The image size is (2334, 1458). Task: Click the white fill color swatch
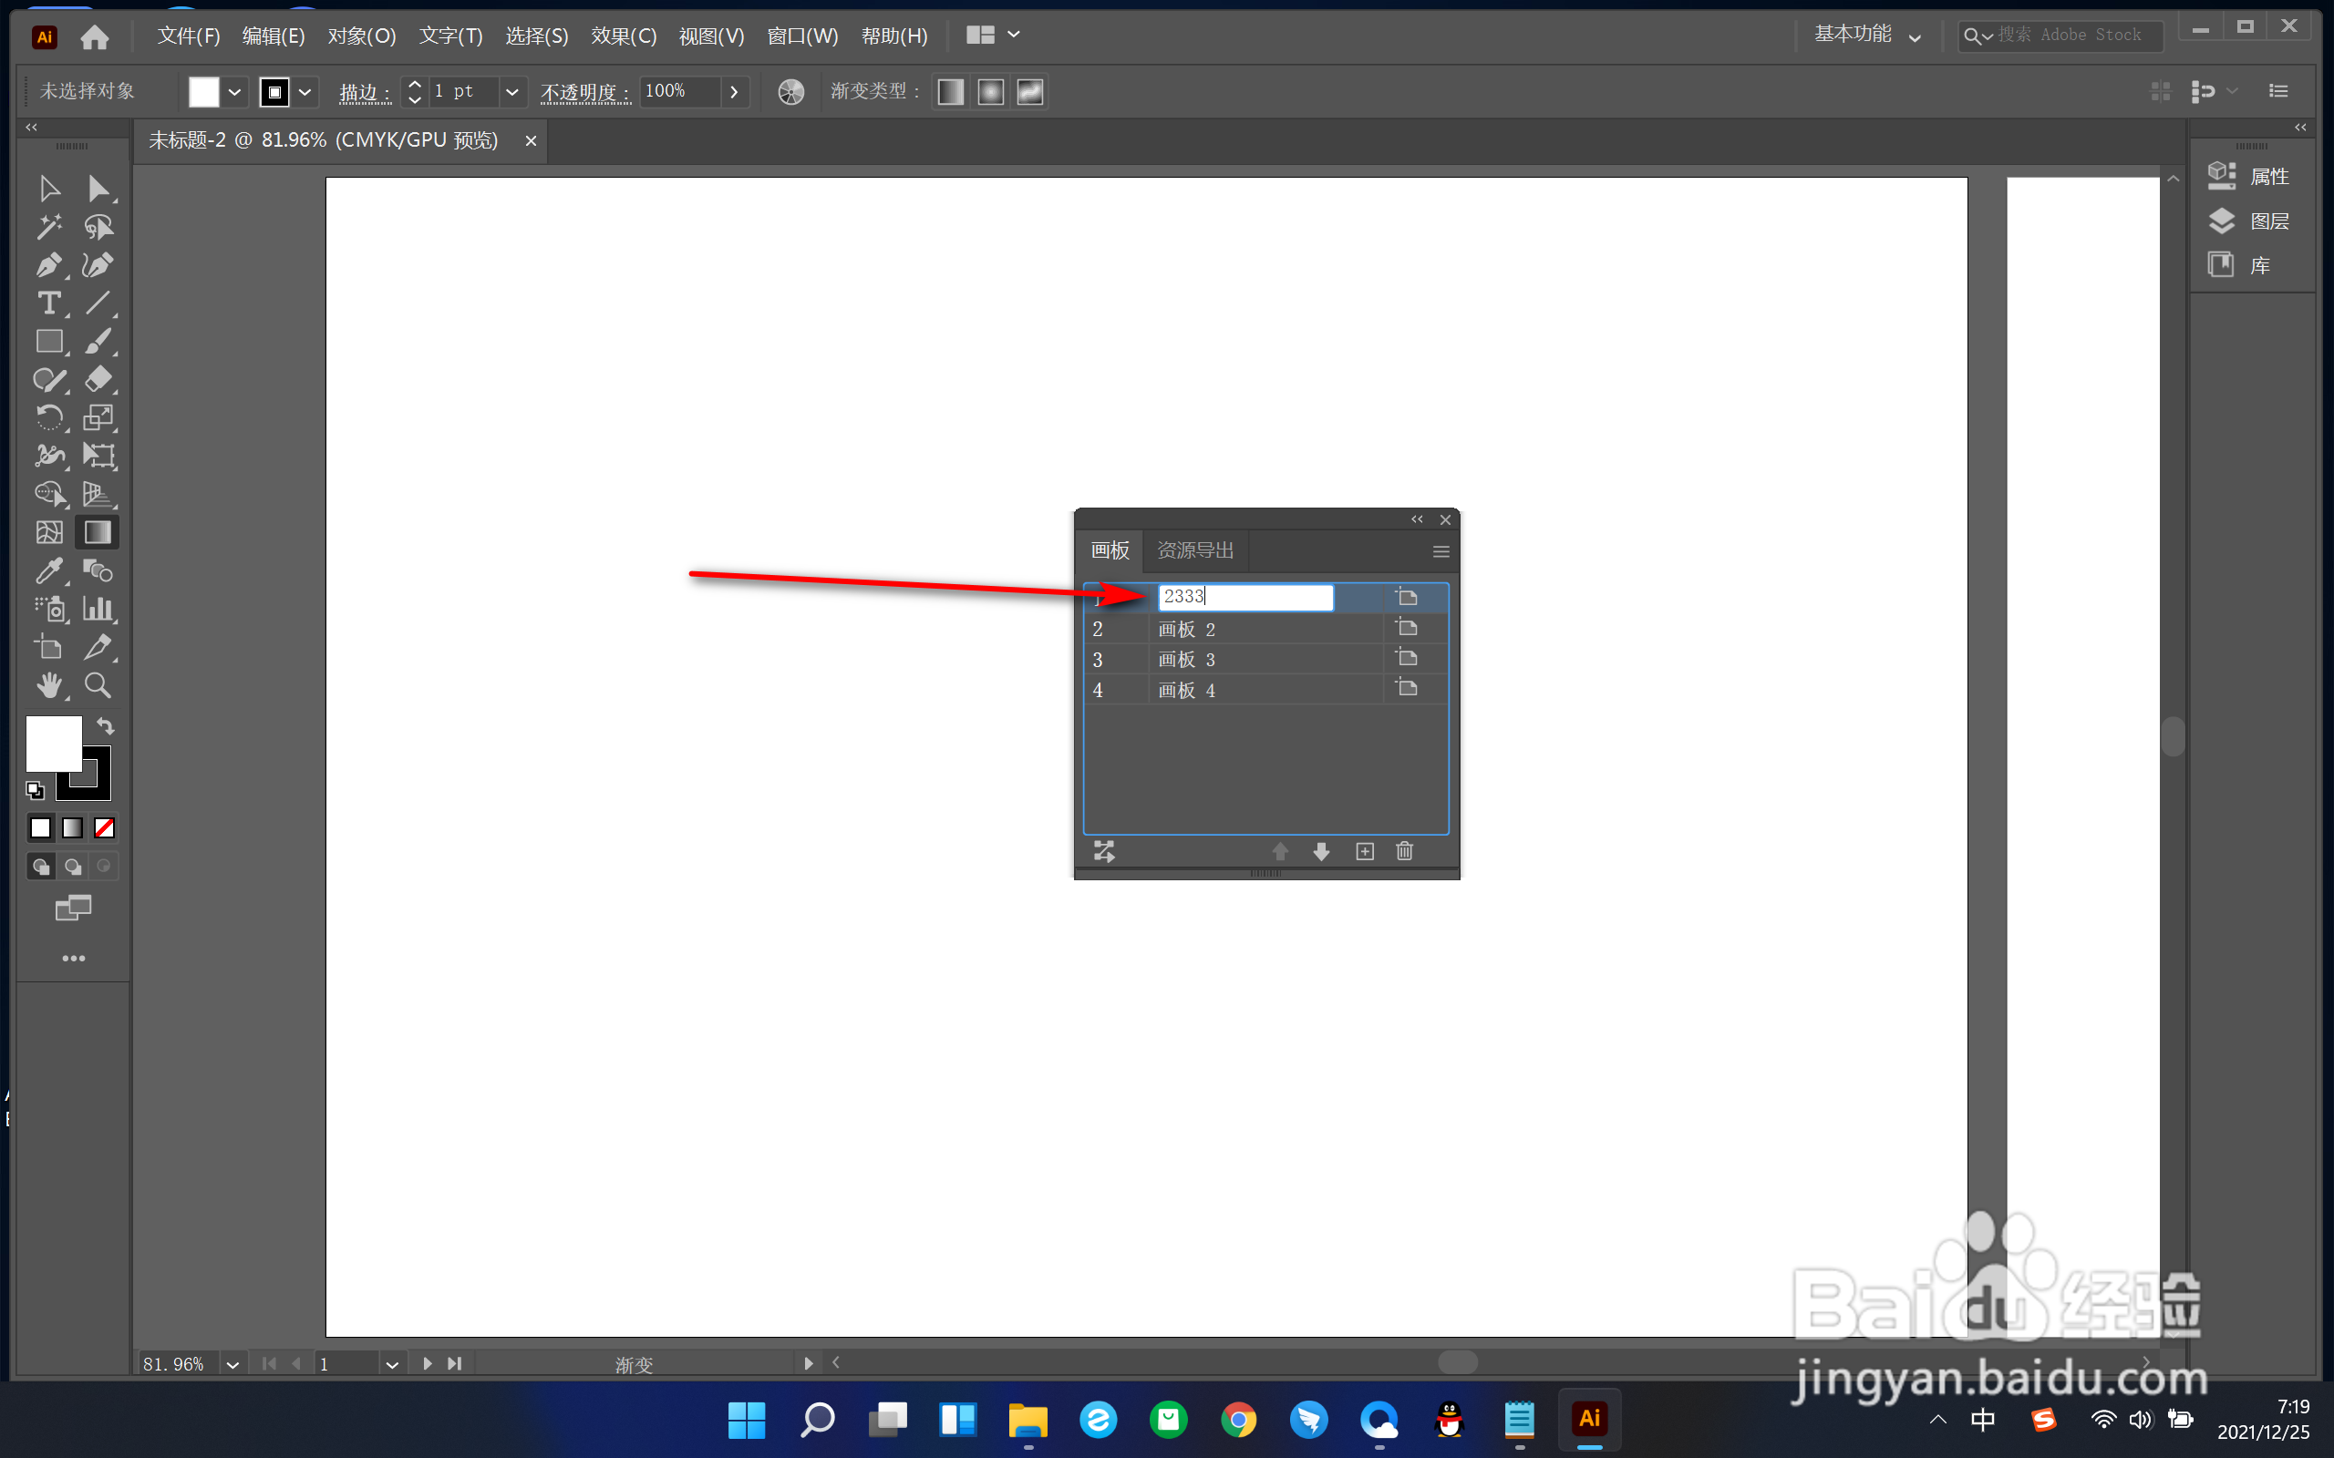click(53, 743)
